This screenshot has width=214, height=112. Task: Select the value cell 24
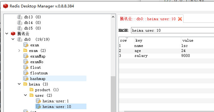183,51
